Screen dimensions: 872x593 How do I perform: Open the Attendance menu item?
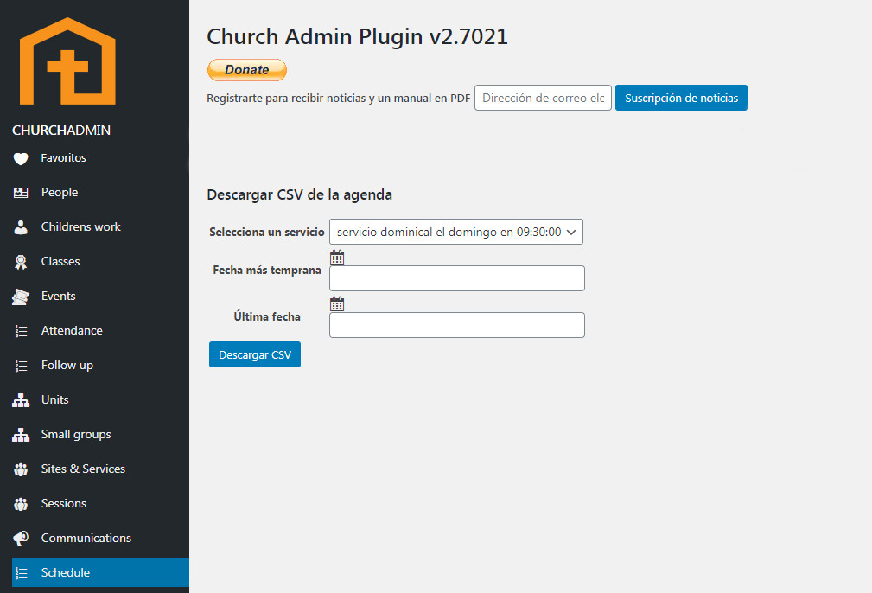[x=72, y=331]
